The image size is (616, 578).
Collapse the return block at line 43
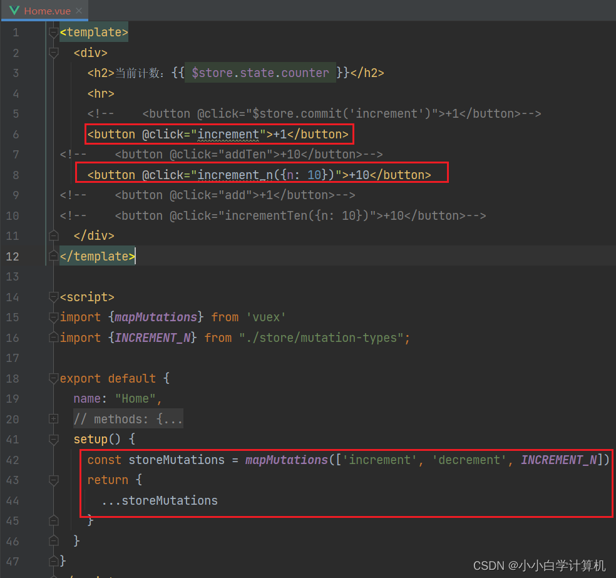(x=54, y=480)
